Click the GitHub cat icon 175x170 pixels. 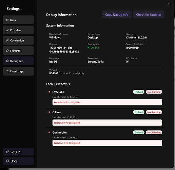tap(7, 152)
